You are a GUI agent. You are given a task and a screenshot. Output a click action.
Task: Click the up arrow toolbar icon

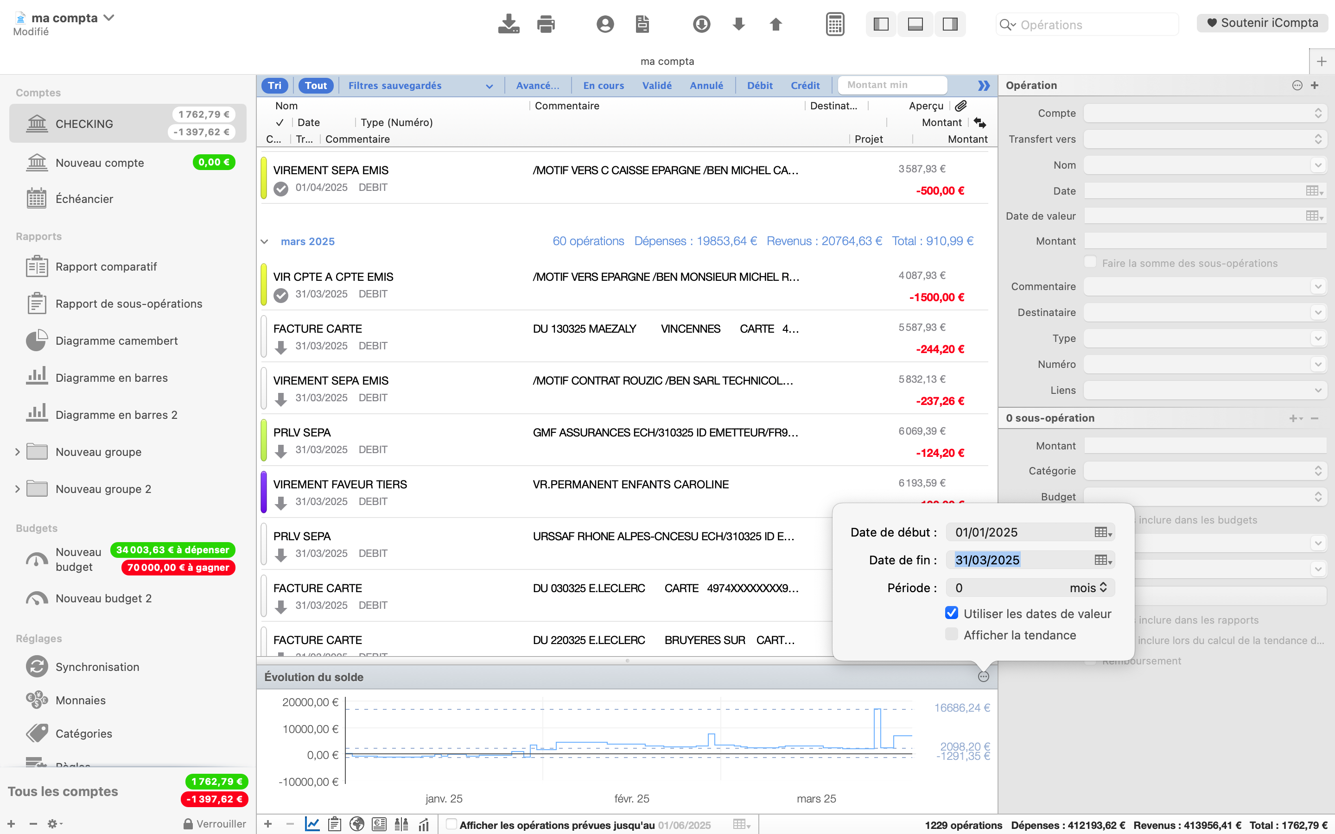coord(776,24)
